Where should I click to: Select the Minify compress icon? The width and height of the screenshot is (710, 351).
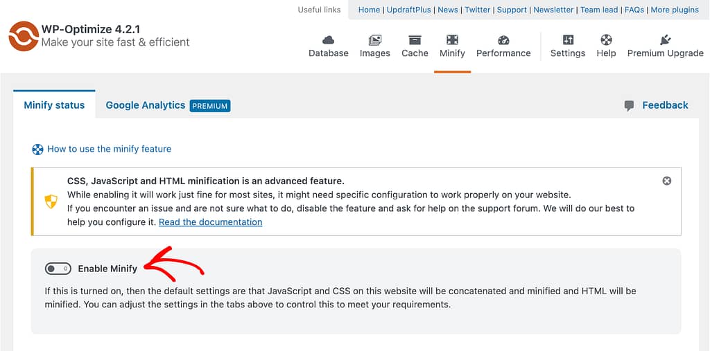(452, 39)
